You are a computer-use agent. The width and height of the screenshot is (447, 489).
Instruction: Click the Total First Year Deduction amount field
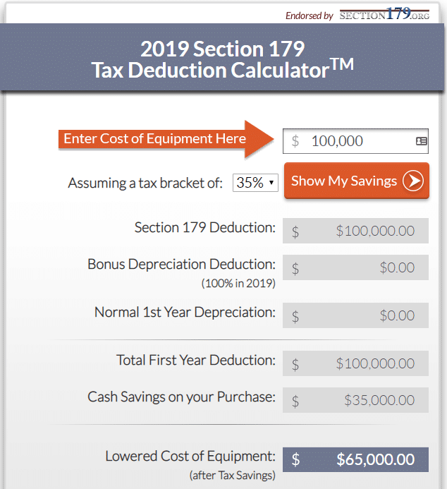point(356,363)
